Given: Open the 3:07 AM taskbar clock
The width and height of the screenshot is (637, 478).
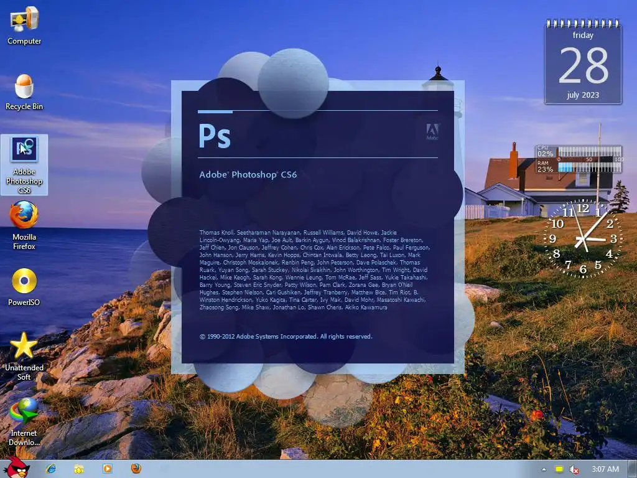Looking at the screenshot, I should (605, 469).
